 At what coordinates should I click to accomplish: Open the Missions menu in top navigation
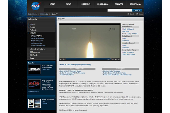(86, 4)
